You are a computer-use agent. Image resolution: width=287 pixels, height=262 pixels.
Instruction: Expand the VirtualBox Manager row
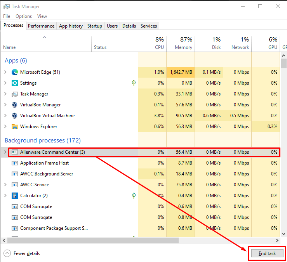coord(5,105)
